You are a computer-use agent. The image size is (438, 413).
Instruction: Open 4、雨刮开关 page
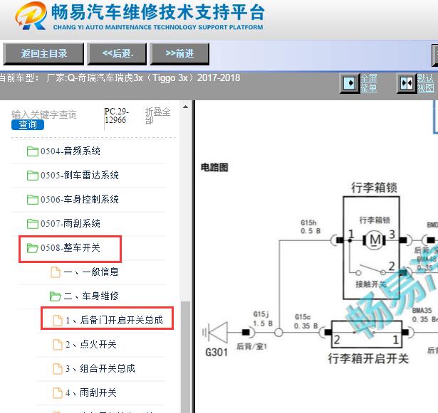pyautogui.click(x=91, y=392)
